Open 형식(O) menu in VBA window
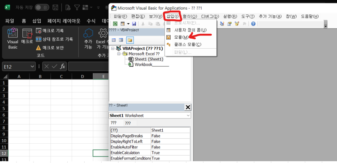 pyautogui.click(x=190, y=16)
